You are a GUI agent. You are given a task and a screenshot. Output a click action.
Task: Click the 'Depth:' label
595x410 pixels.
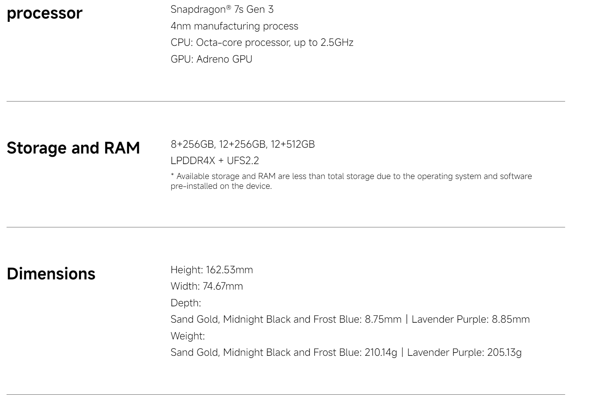186,303
